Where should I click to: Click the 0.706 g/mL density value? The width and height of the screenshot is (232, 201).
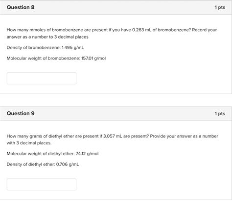tap(68, 164)
